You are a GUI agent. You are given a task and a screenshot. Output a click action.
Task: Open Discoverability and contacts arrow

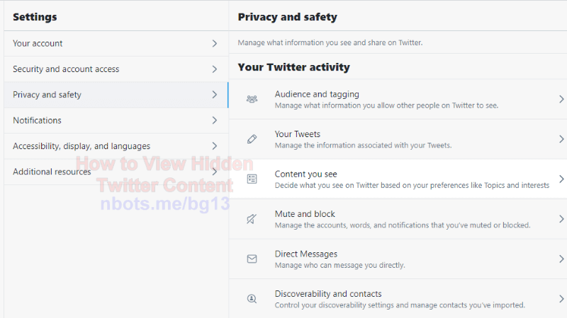click(561, 299)
